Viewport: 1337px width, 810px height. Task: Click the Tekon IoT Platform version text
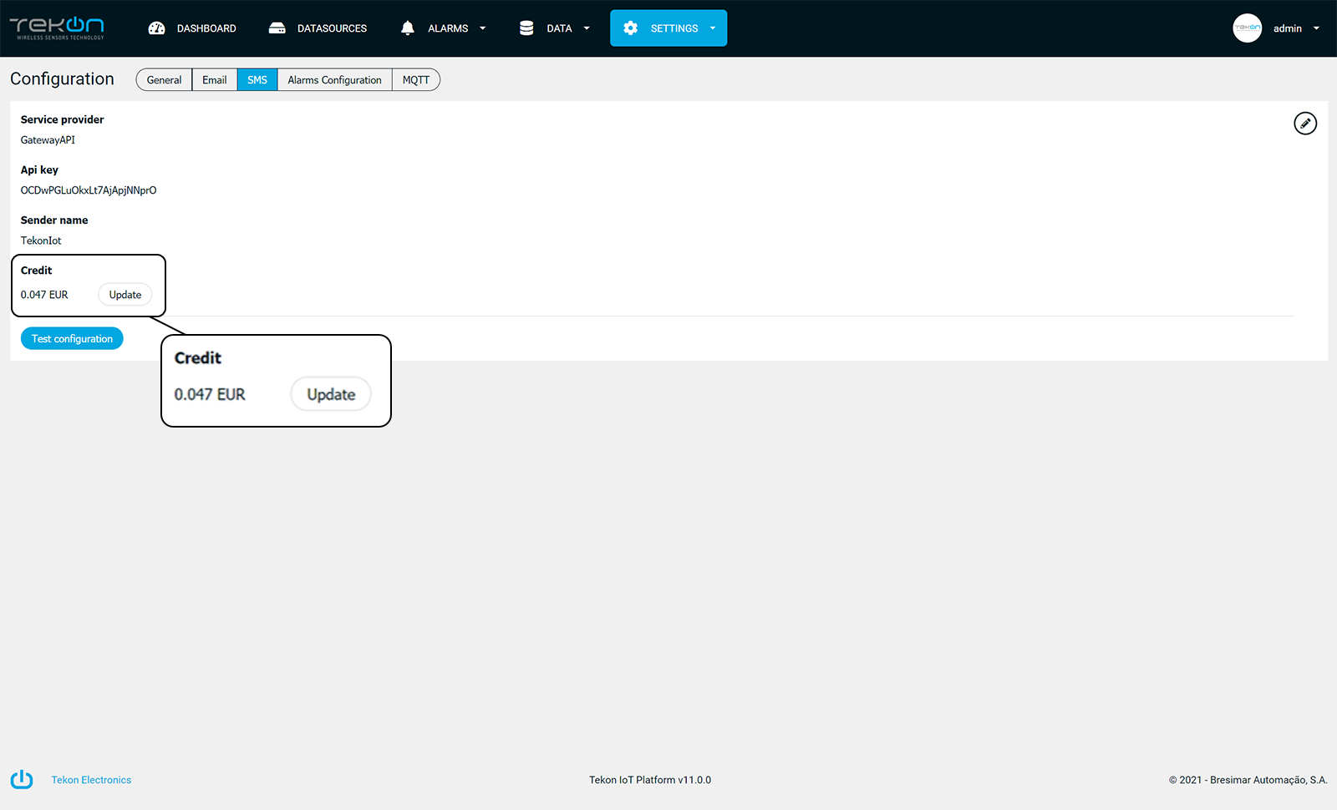tap(650, 780)
